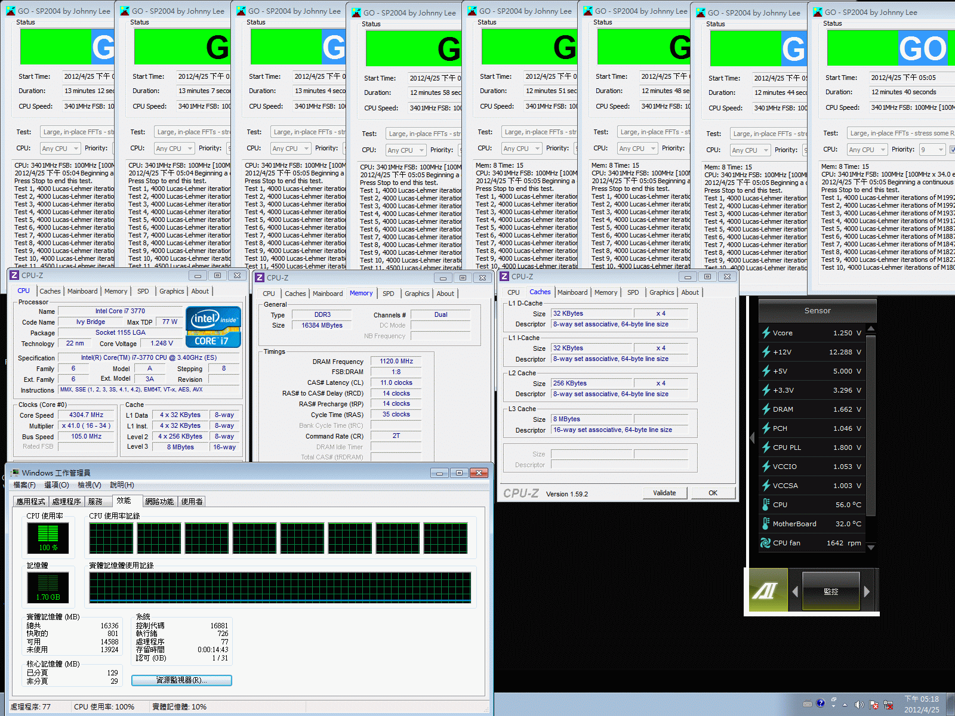Click the CPU PLL voltage lightning icon
955x716 pixels.
(766, 447)
